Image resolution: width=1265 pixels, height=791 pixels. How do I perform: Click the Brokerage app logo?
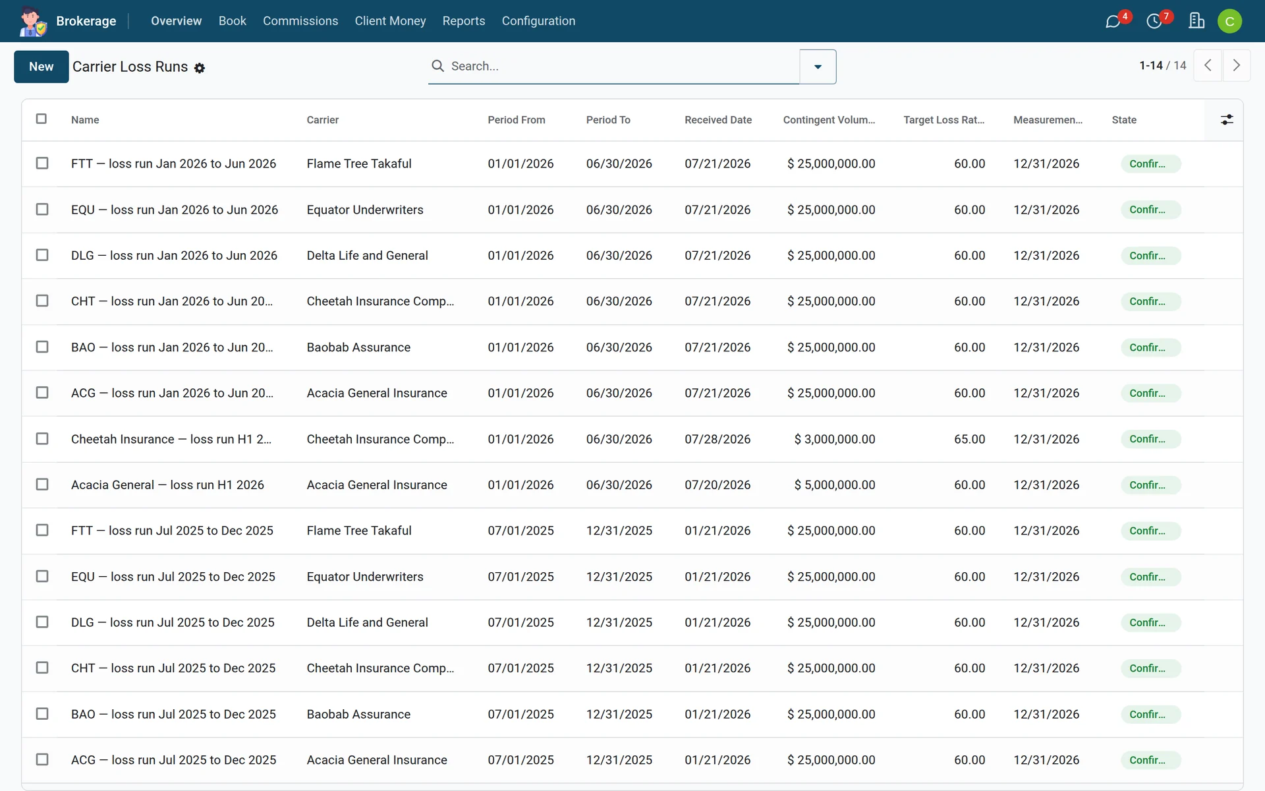(x=32, y=21)
